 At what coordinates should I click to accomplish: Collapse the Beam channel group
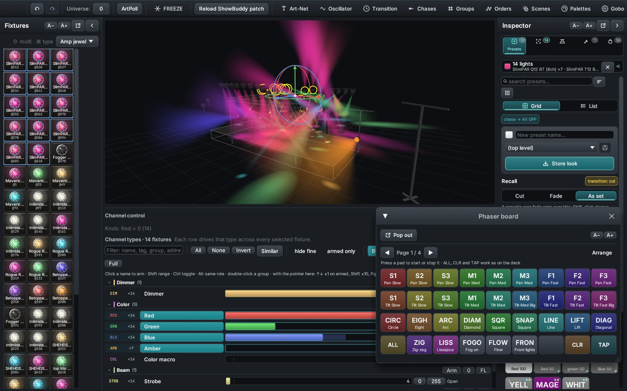[109, 370]
